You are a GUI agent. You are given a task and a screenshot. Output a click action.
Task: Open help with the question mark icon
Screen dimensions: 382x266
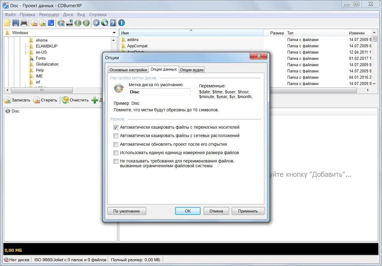(x=113, y=23)
